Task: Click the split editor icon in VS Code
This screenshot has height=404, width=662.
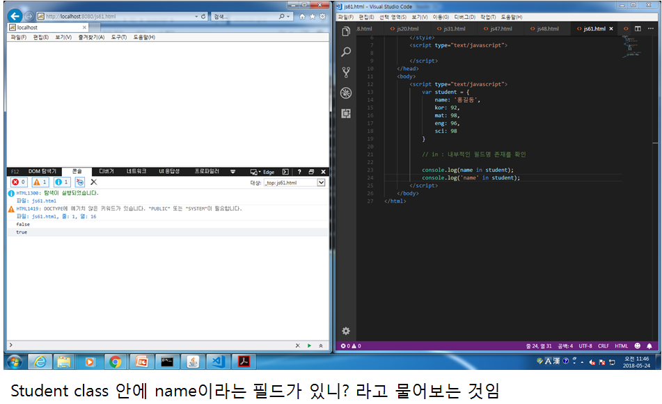Action: pos(638,29)
